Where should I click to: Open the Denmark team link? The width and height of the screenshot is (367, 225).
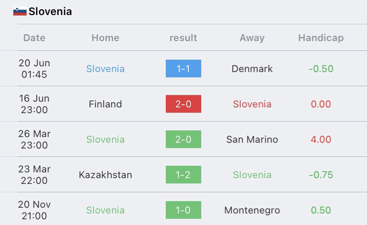tap(252, 69)
